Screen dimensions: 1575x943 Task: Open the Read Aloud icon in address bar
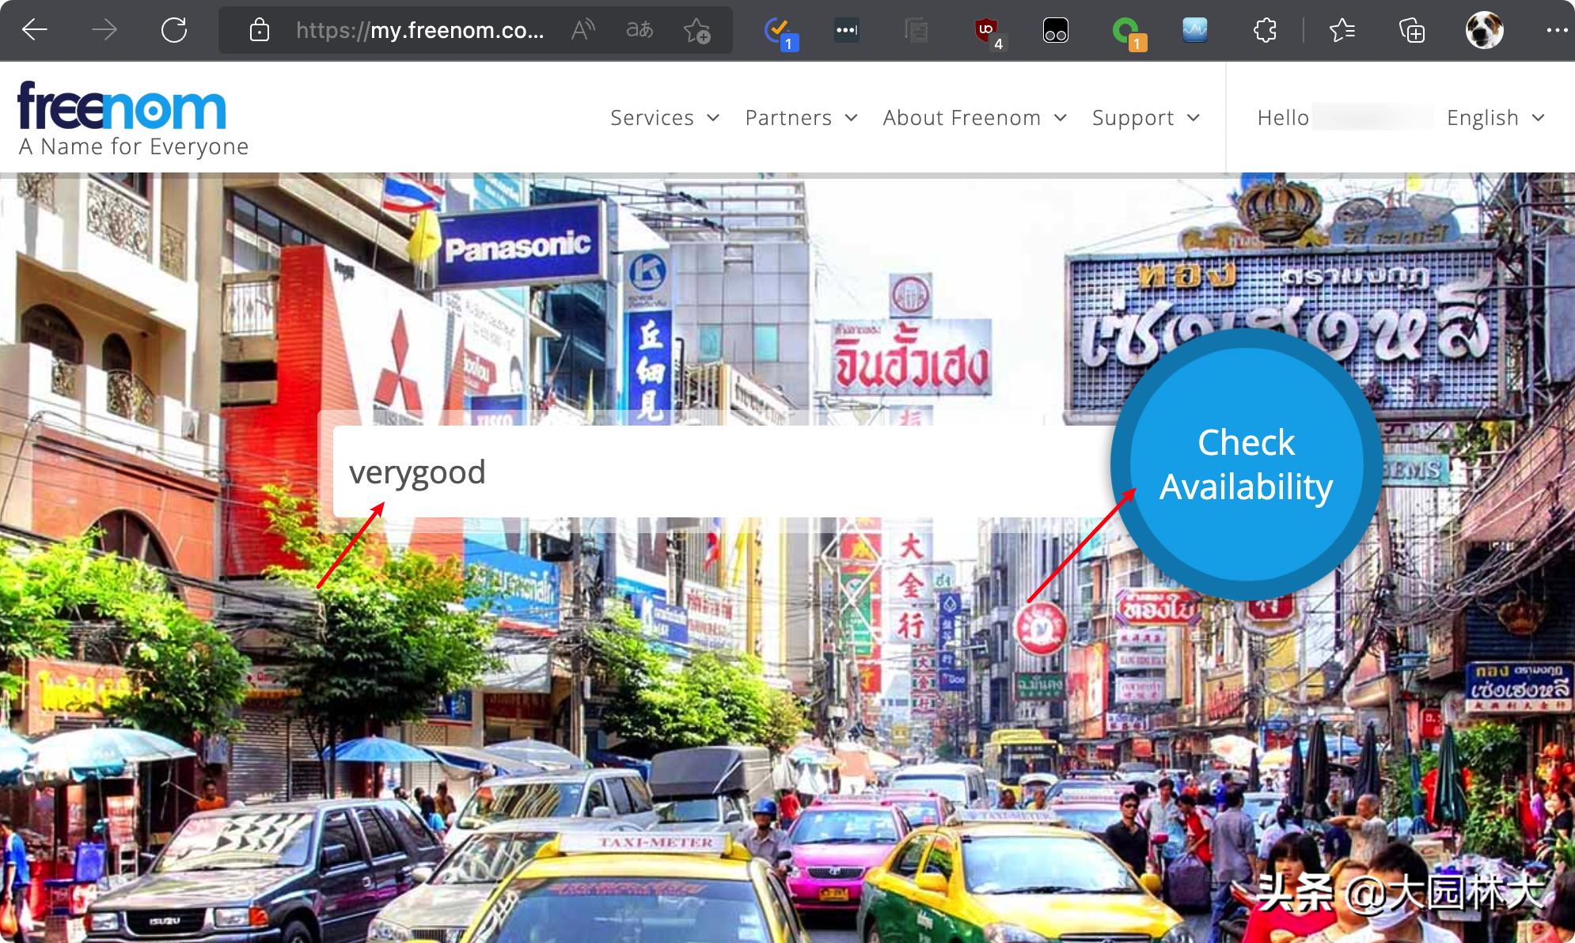[x=583, y=31]
